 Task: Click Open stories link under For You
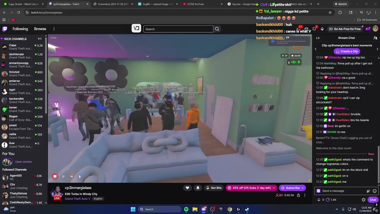tap(23, 162)
